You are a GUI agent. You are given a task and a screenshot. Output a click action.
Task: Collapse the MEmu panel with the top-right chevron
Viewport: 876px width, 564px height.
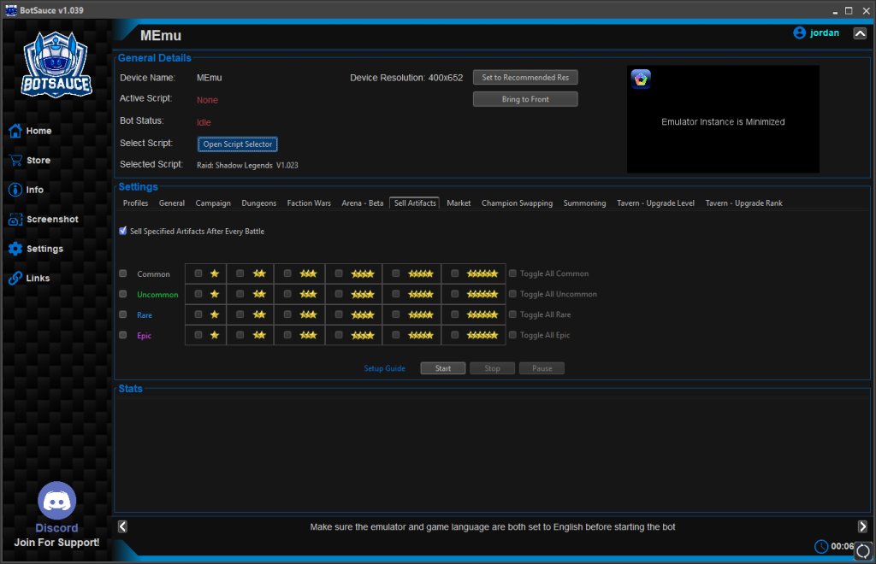(x=860, y=32)
